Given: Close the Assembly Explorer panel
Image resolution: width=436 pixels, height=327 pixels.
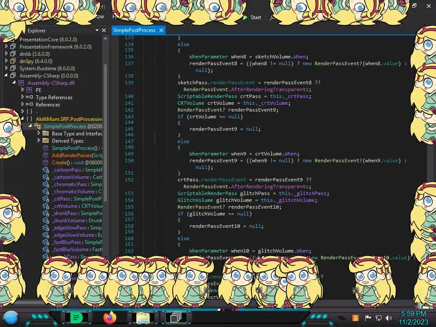Looking at the screenshot, I should [104, 30].
